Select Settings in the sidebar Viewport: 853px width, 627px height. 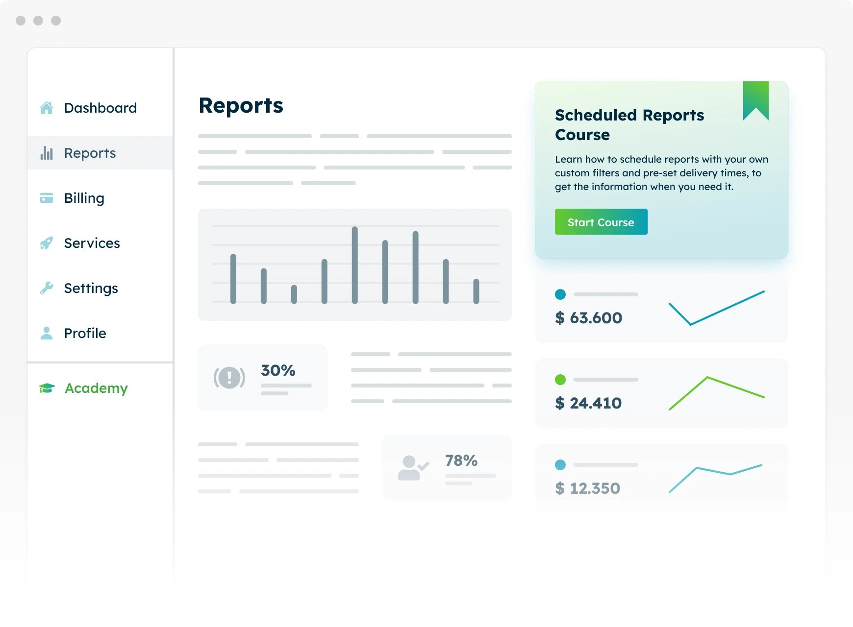click(91, 288)
